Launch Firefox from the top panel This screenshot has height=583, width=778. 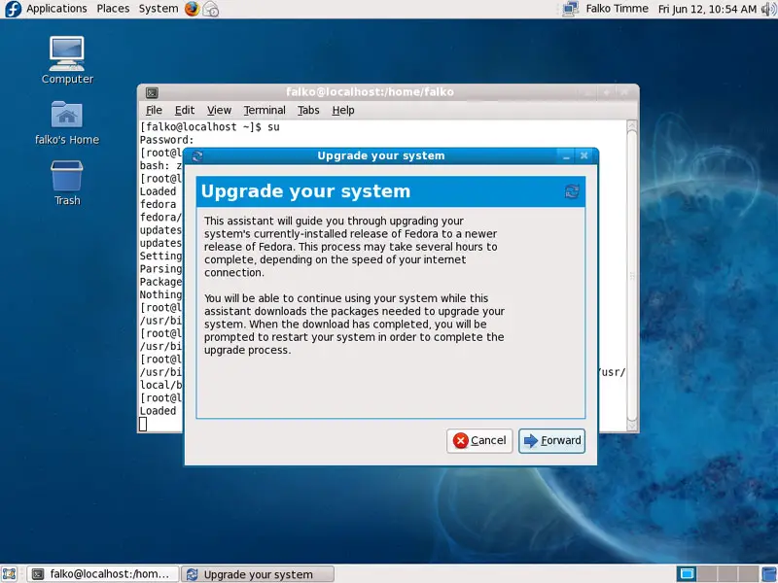192,9
